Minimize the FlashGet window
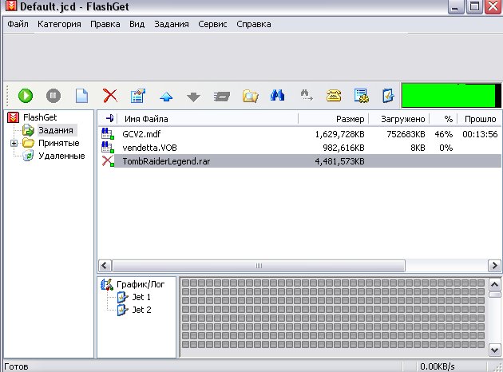 pos(456,6)
